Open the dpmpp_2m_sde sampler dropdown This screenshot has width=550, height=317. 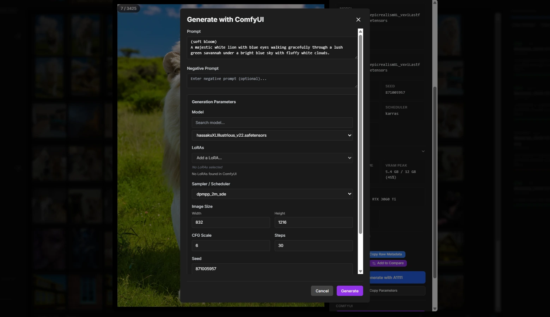pos(272,194)
